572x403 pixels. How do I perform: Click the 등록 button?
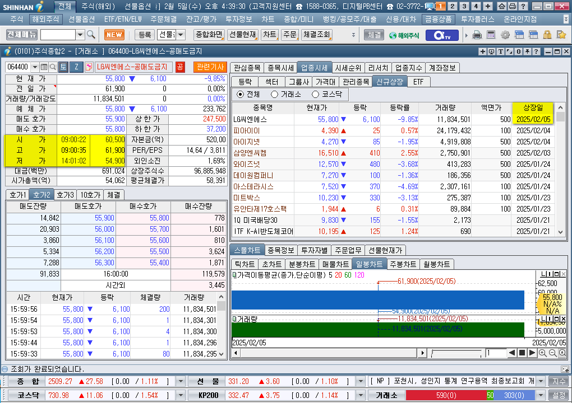click(145, 35)
